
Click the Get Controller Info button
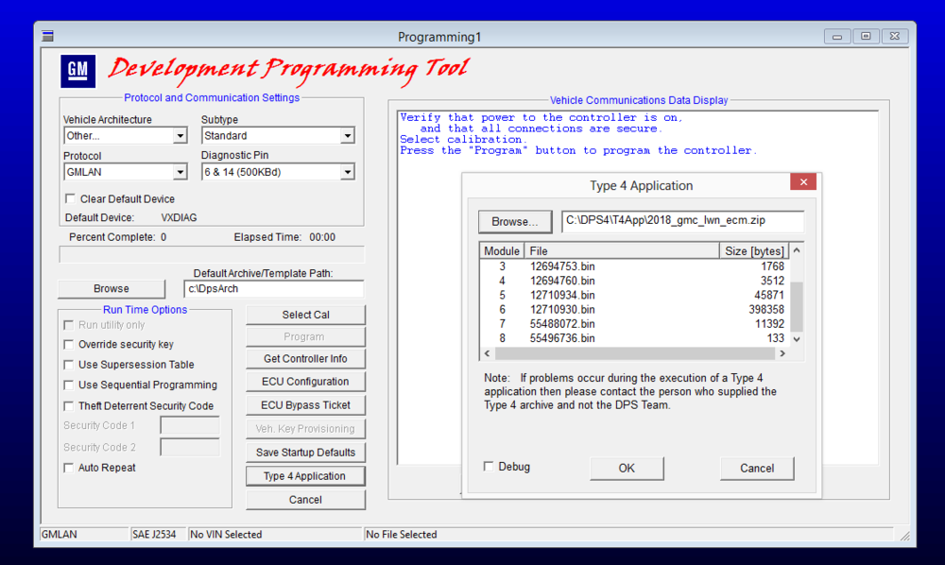[x=305, y=358]
